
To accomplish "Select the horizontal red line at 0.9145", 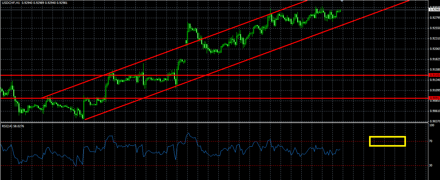I will click(214, 75).
